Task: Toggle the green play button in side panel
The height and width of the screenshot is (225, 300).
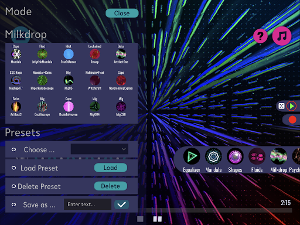Action: [291, 106]
